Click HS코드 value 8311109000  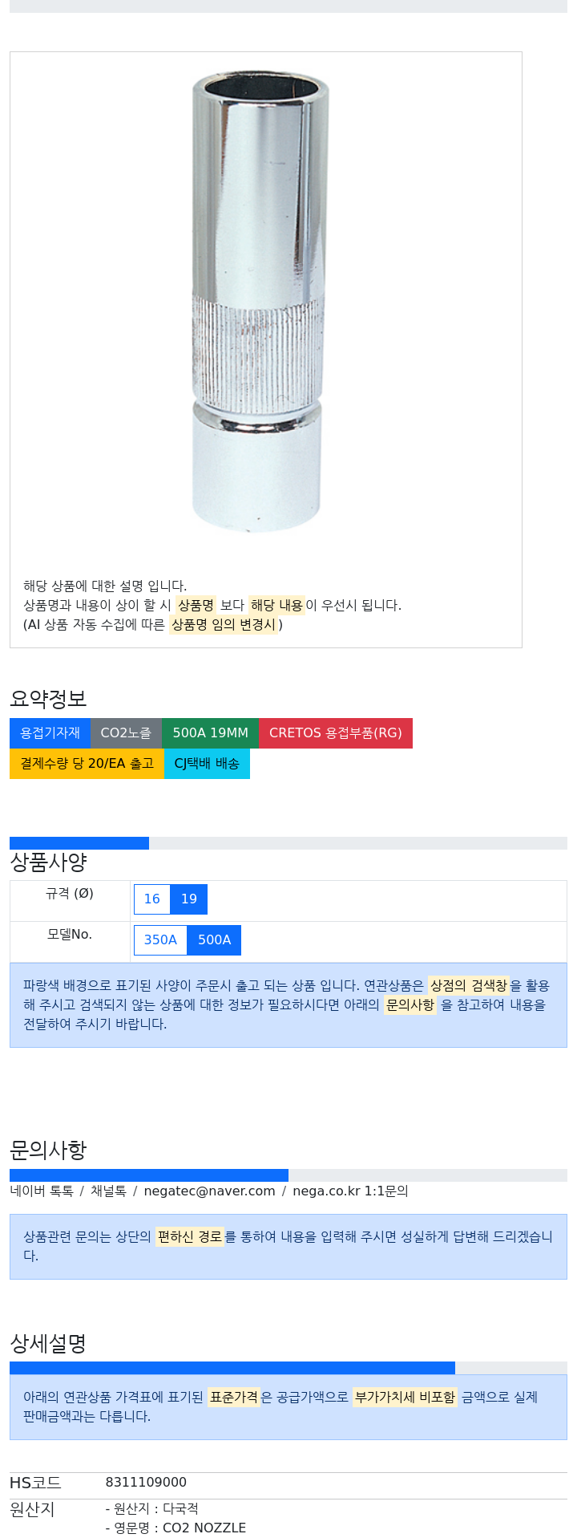[x=146, y=1483]
